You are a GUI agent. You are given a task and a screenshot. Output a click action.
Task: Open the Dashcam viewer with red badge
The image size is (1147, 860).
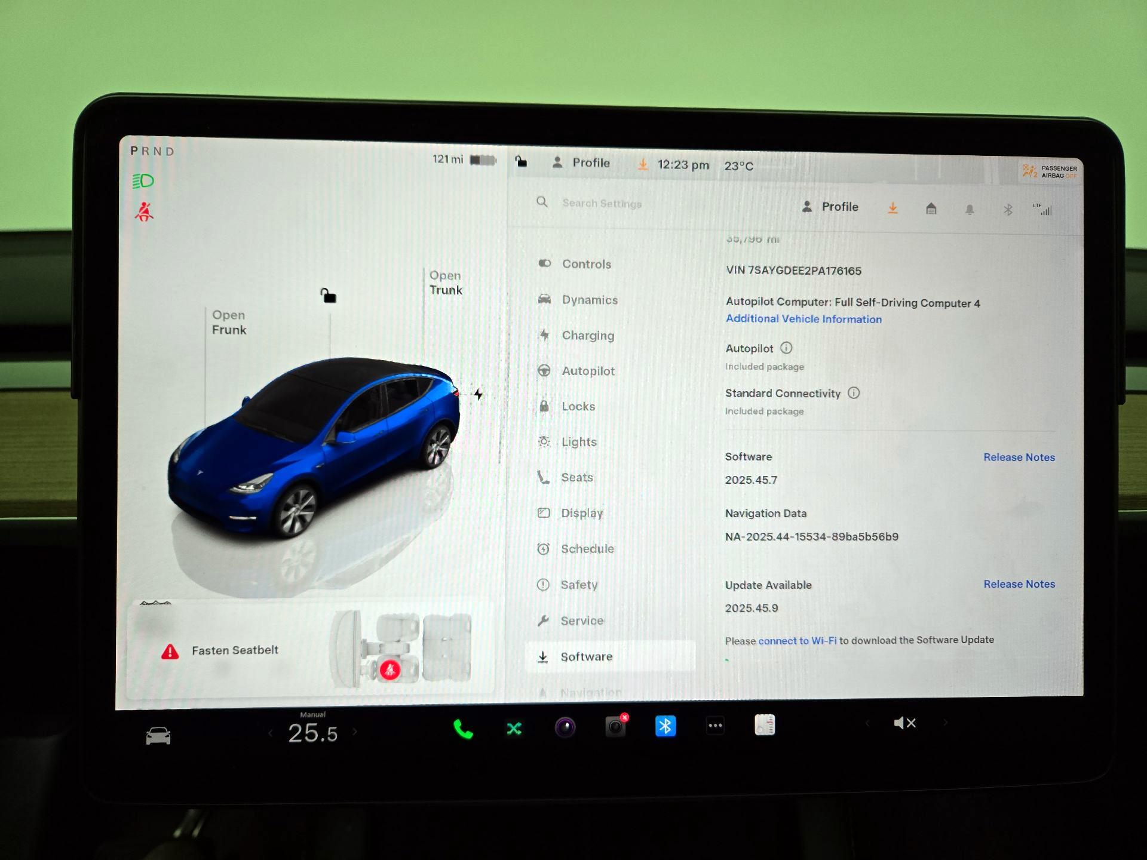point(615,726)
